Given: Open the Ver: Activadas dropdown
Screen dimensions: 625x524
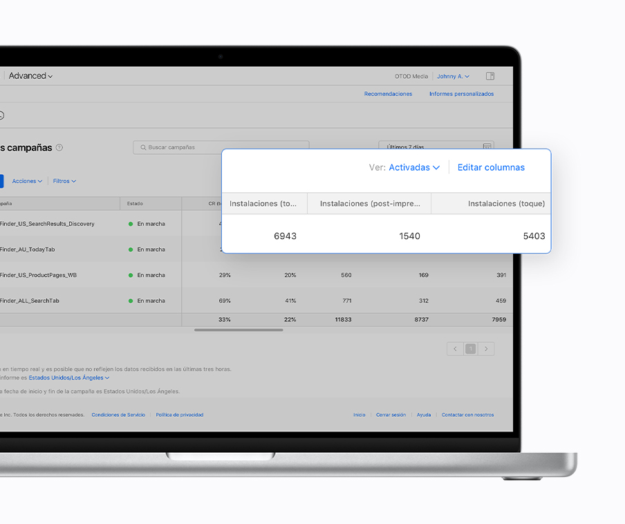Looking at the screenshot, I should 413,167.
